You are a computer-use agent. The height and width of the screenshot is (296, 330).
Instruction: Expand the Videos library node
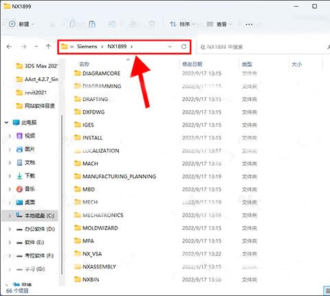(x=10, y=136)
